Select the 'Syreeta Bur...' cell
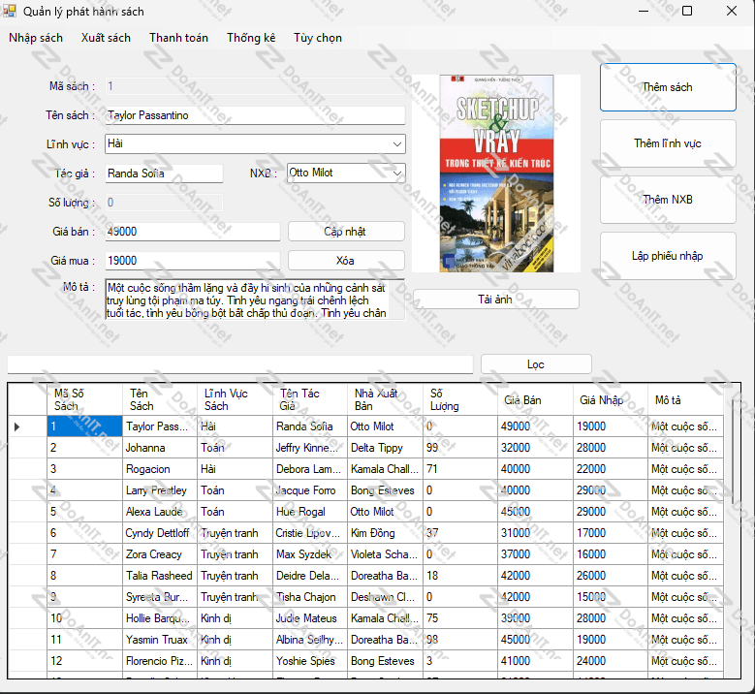This screenshot has width=755, height=694. (x=160, y=597)
